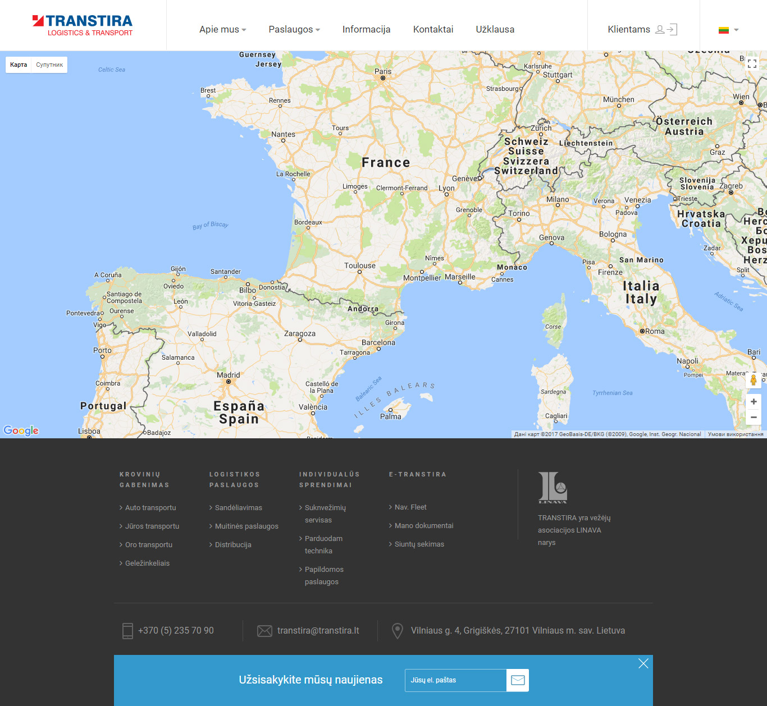Zoom in using the map plus control

point(754,401)
